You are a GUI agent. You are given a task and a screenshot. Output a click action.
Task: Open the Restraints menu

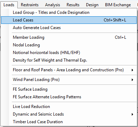pyautogui.click(x=29, y=5)
